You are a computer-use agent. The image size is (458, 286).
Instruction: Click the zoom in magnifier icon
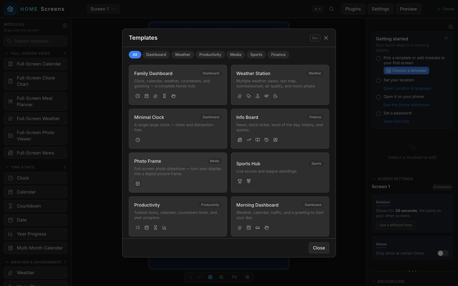click(247, 277)
